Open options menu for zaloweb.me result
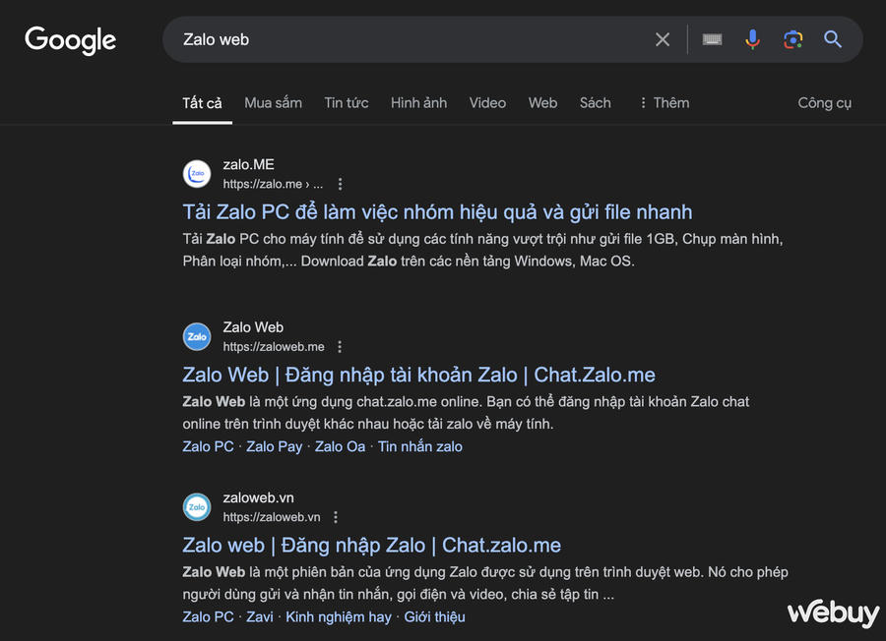Screen dimensions: 886x641 340,347
